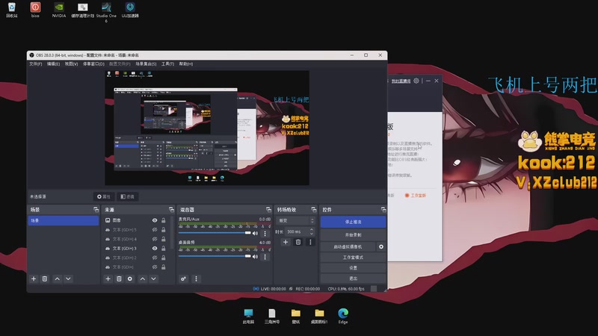Open transition properties three-dot menu
Screen dimensions: 598x336
310,242
